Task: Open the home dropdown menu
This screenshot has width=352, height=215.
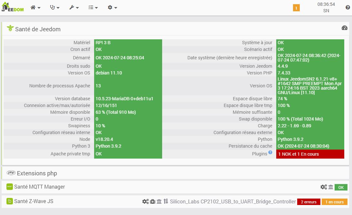Action: 35,7
